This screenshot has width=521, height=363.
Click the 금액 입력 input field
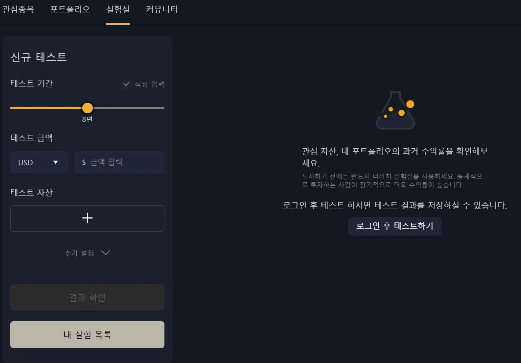[119, 162]
